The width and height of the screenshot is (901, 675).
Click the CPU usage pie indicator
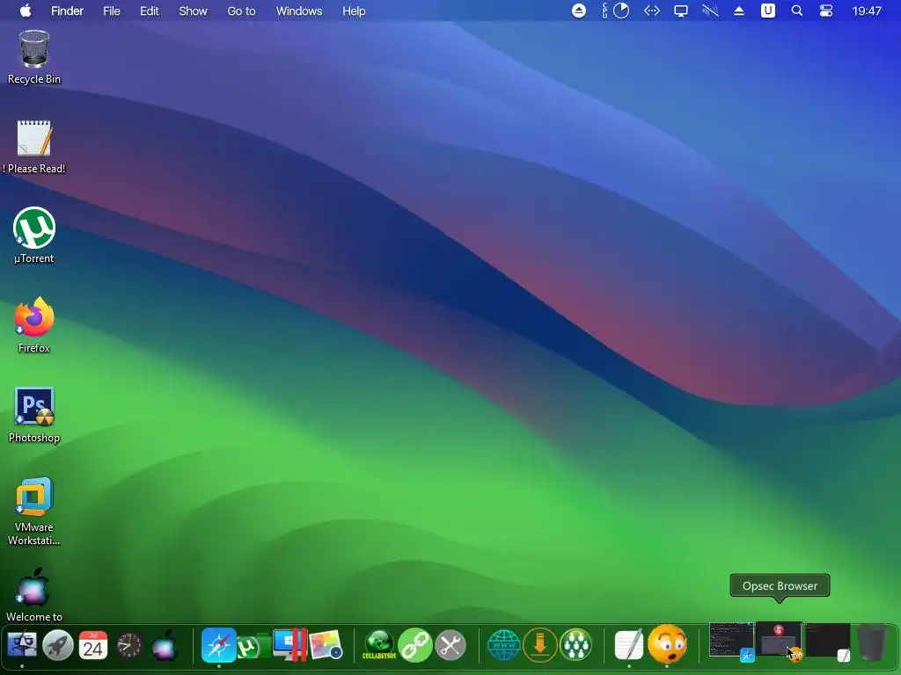[620, 11]
